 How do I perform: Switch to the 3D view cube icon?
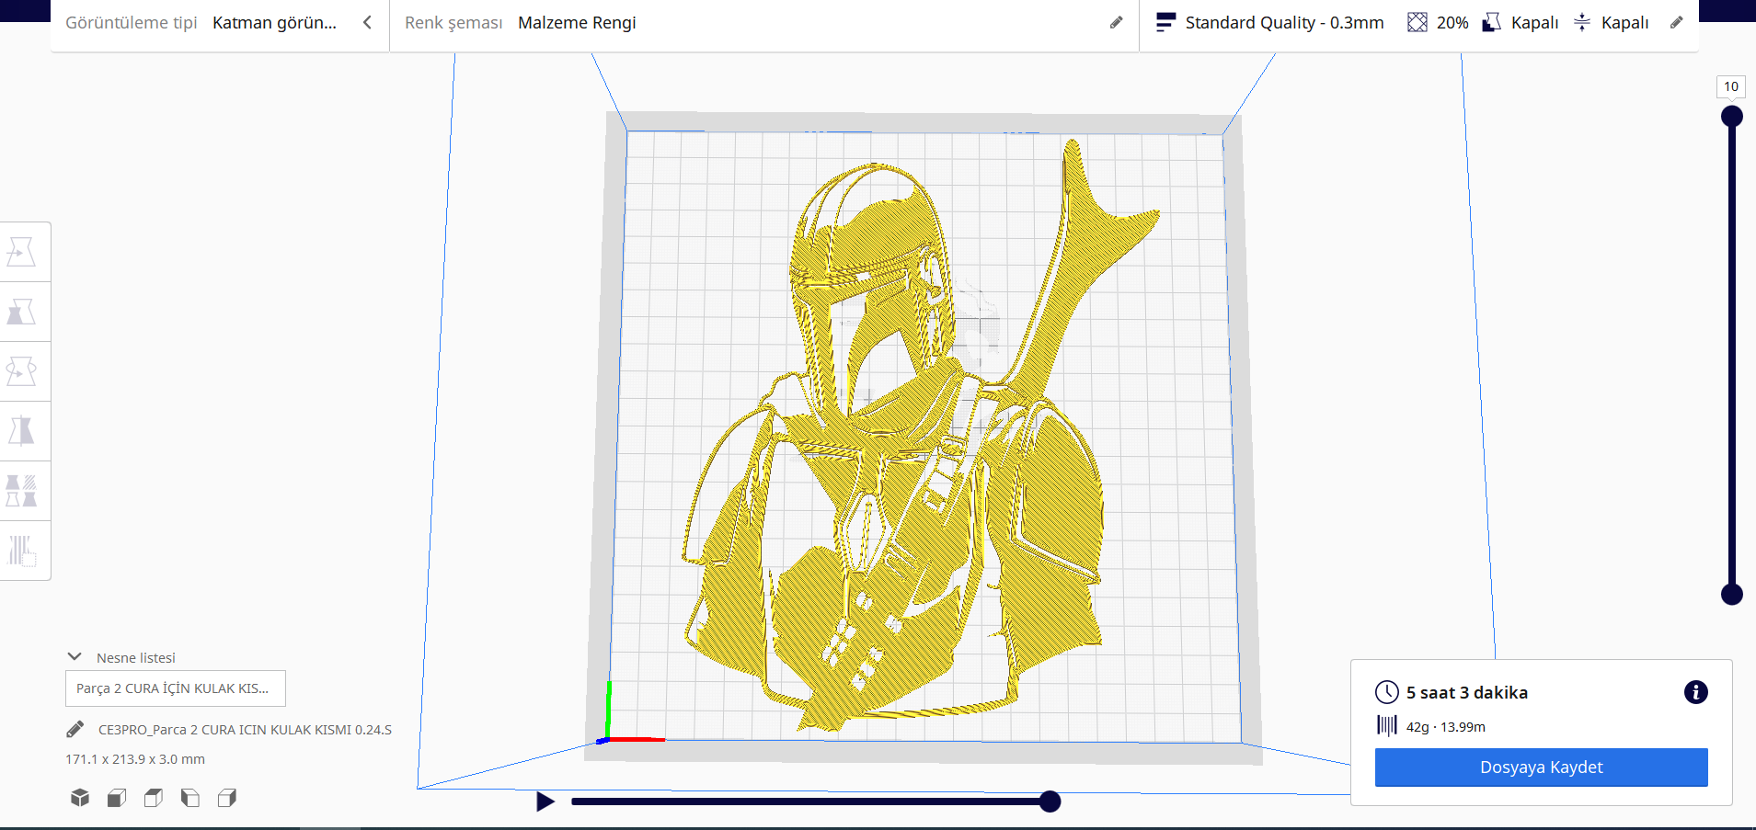tap(80, 798)
